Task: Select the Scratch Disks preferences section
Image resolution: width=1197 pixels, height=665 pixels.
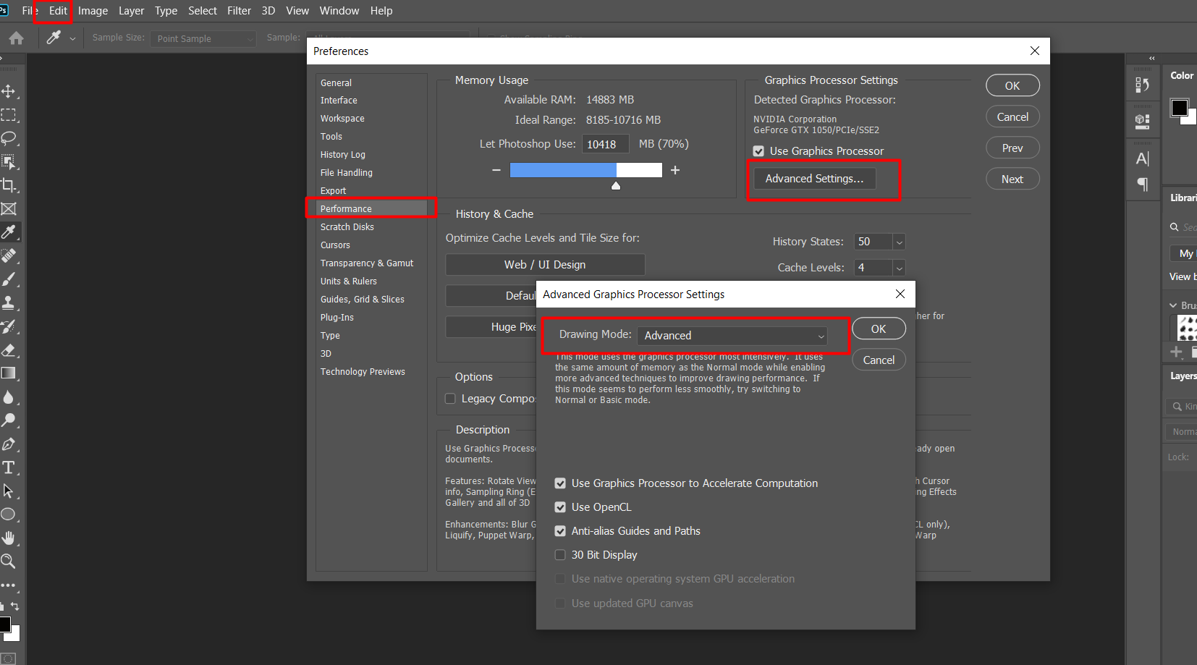Action: [347, 226]
